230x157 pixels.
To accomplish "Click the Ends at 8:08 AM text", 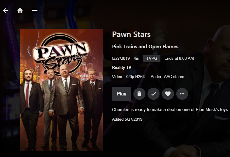I will pos(179,59).
